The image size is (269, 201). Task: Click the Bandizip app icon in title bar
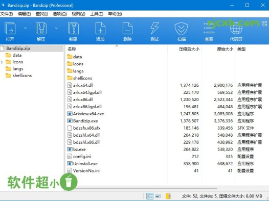coord(3,5)
